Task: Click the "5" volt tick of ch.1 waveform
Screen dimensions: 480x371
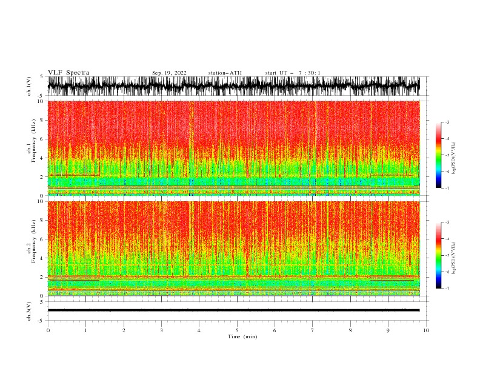Action: pyautogui.click(x=42, y=77)
